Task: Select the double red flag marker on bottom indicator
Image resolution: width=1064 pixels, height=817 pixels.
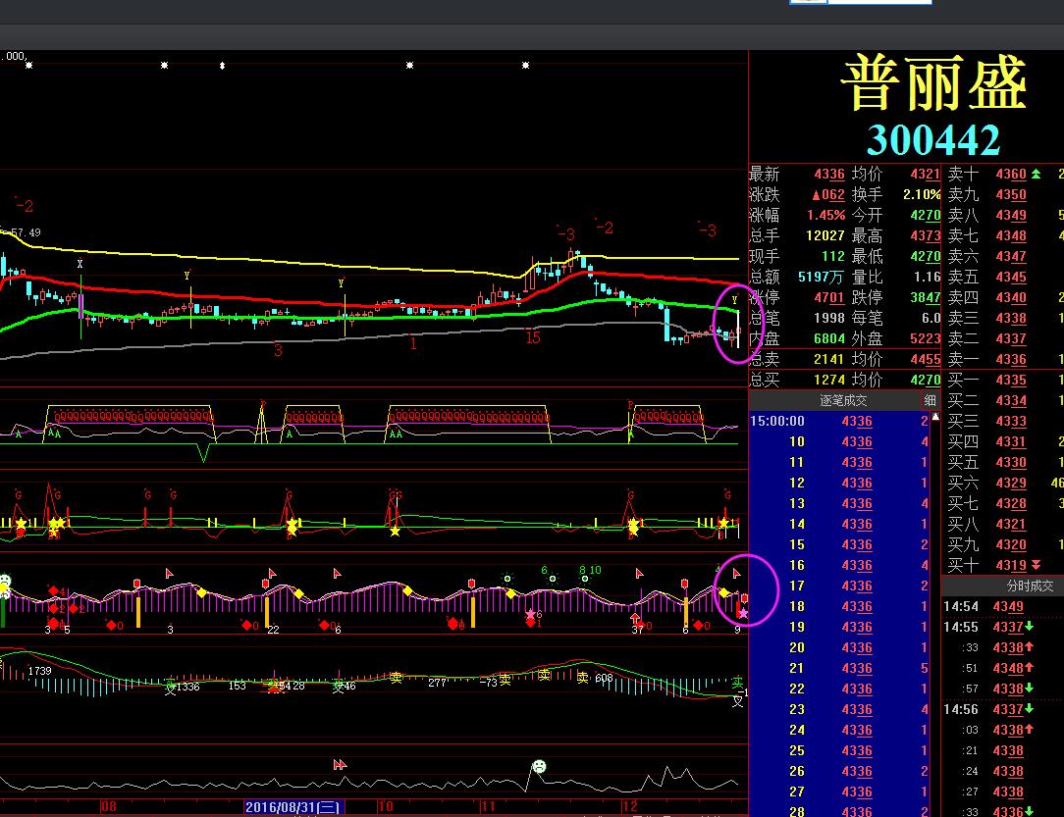Action: (340, 765)
